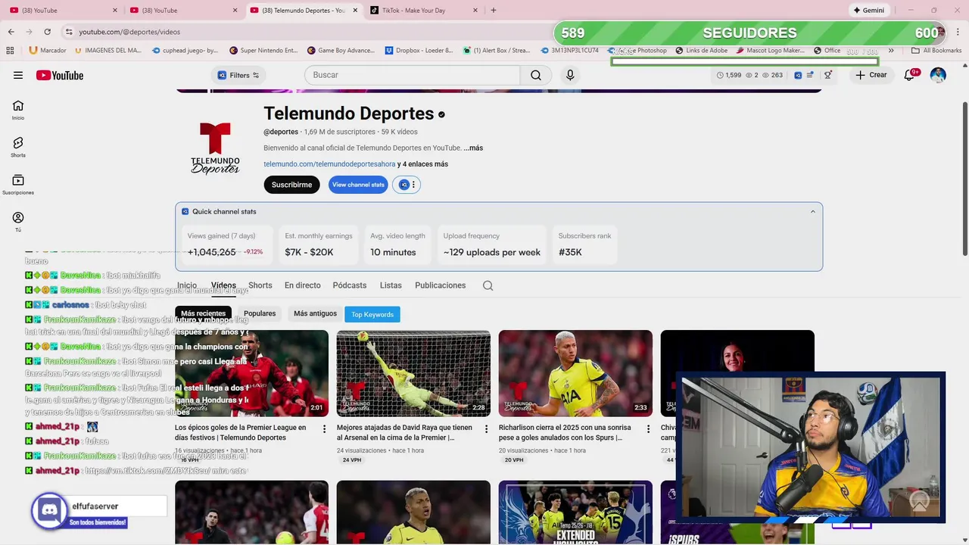The height and width of the screenshot is (545, 969).
Task: Switch to the Listas channel tab
Action: point(391,285)
